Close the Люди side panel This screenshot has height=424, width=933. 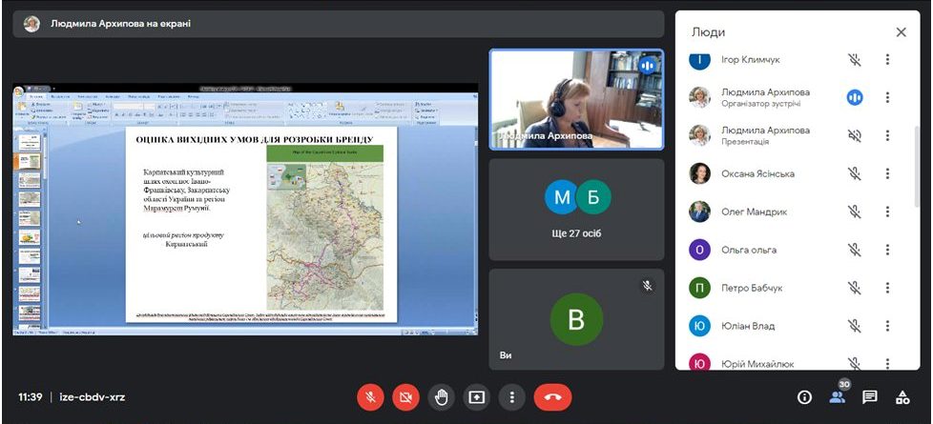901,32
